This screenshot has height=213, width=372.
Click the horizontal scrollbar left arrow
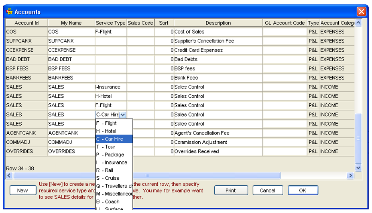pyautogui.click(x=9, y=175)
